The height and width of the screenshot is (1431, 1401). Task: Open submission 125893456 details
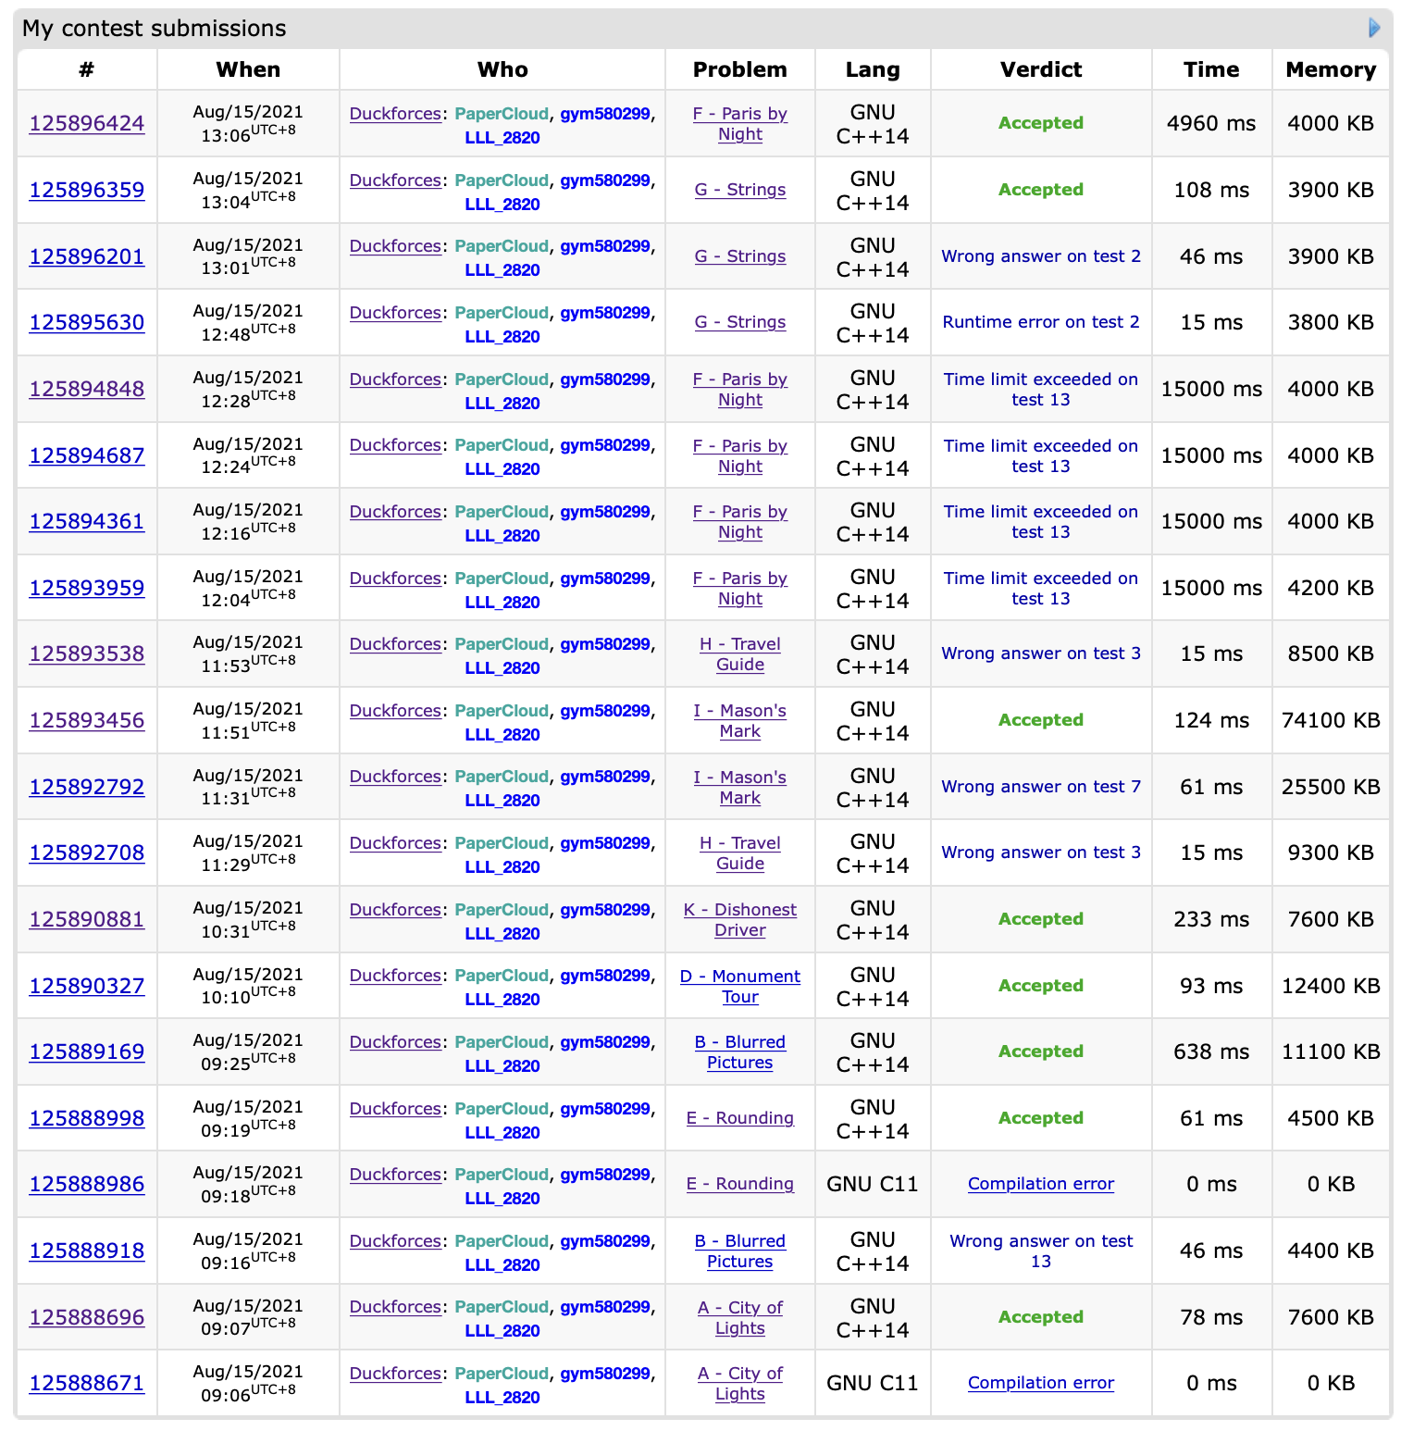[87, 720]
